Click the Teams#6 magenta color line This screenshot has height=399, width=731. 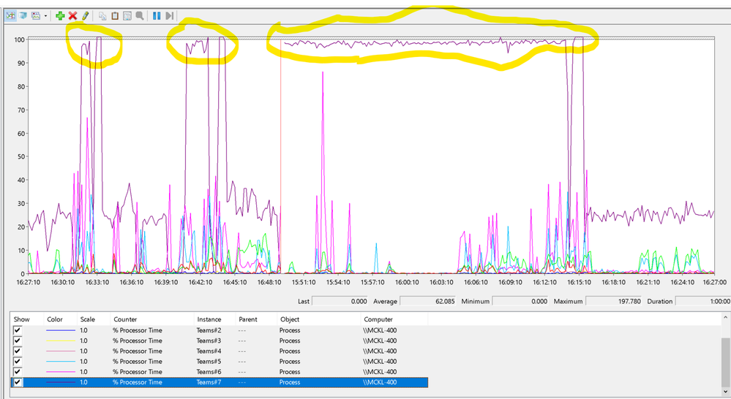point(61,371)
